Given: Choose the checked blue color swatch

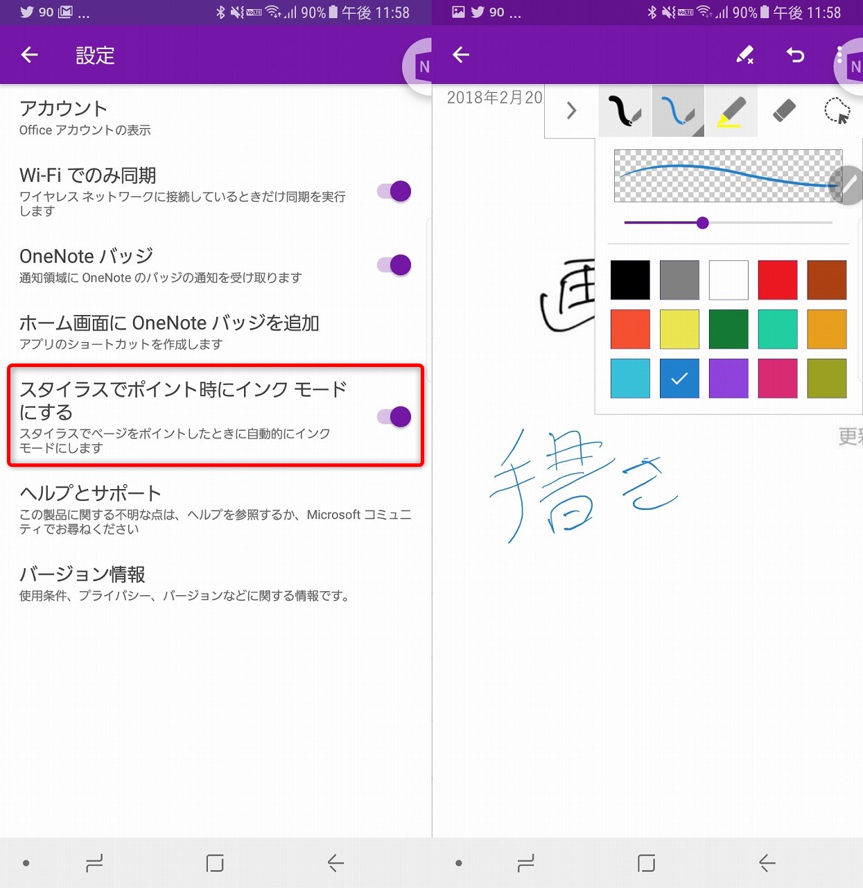Looking at the screenshot, I should click(x=679, y=378).
